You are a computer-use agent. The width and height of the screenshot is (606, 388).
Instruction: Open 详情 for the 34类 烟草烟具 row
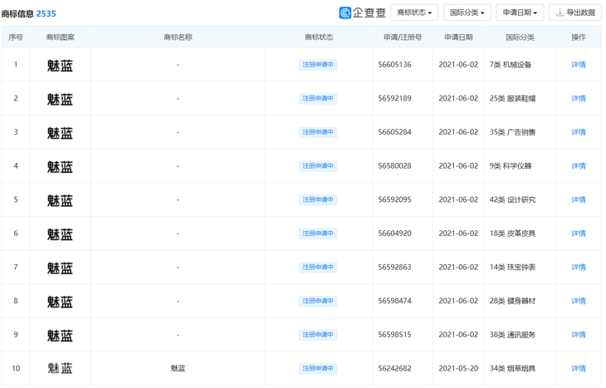579,368
